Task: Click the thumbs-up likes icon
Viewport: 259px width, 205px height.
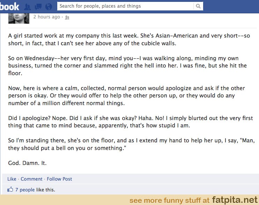Action: point(10,190)
